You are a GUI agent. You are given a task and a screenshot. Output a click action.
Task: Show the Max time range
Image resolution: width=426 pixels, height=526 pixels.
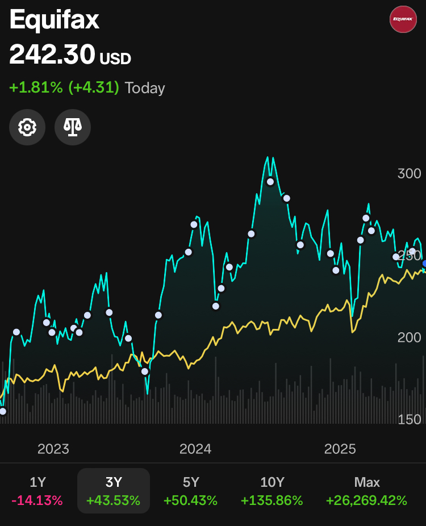(366, 491)
